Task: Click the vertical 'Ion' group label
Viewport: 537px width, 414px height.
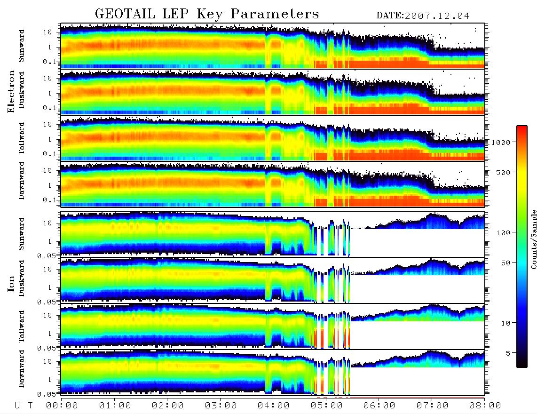Action: (11, 283)
